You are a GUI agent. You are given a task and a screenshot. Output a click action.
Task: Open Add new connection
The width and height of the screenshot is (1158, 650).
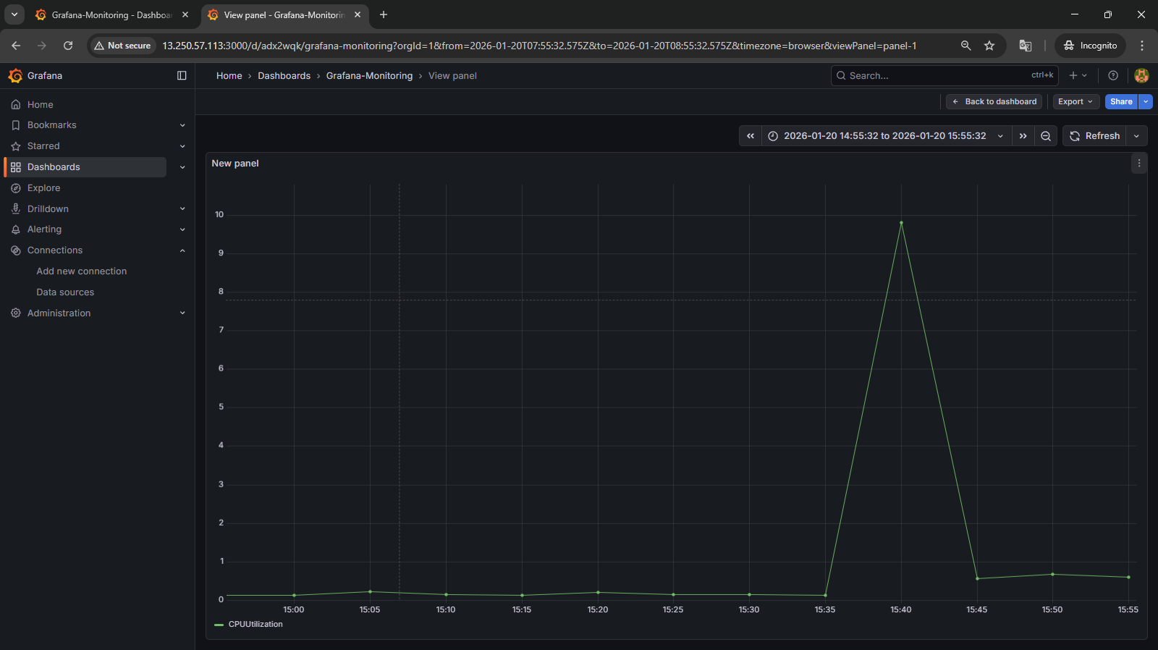point(82,271)
